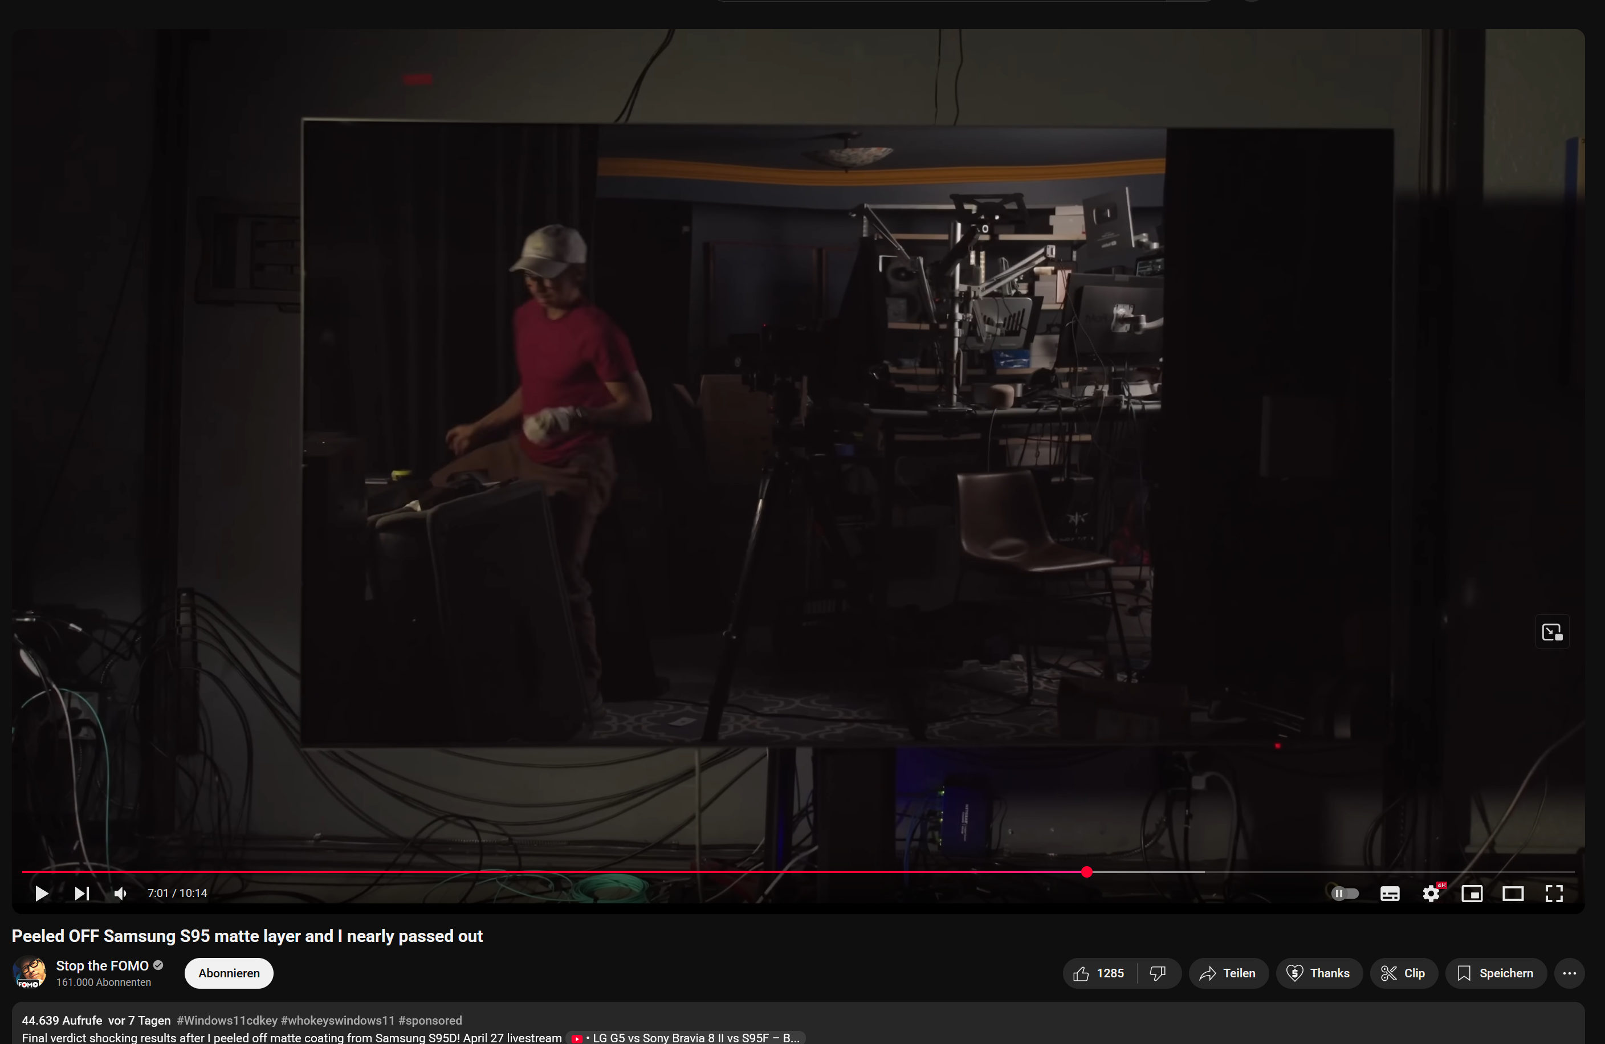Open Stop the FOMO channel
This screenshot has height=1044, width=1605.
[x=102, y=966]
